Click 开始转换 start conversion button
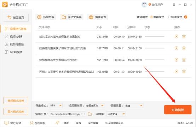196x127 pixels. pyautogui.click(x=178, y=110)
